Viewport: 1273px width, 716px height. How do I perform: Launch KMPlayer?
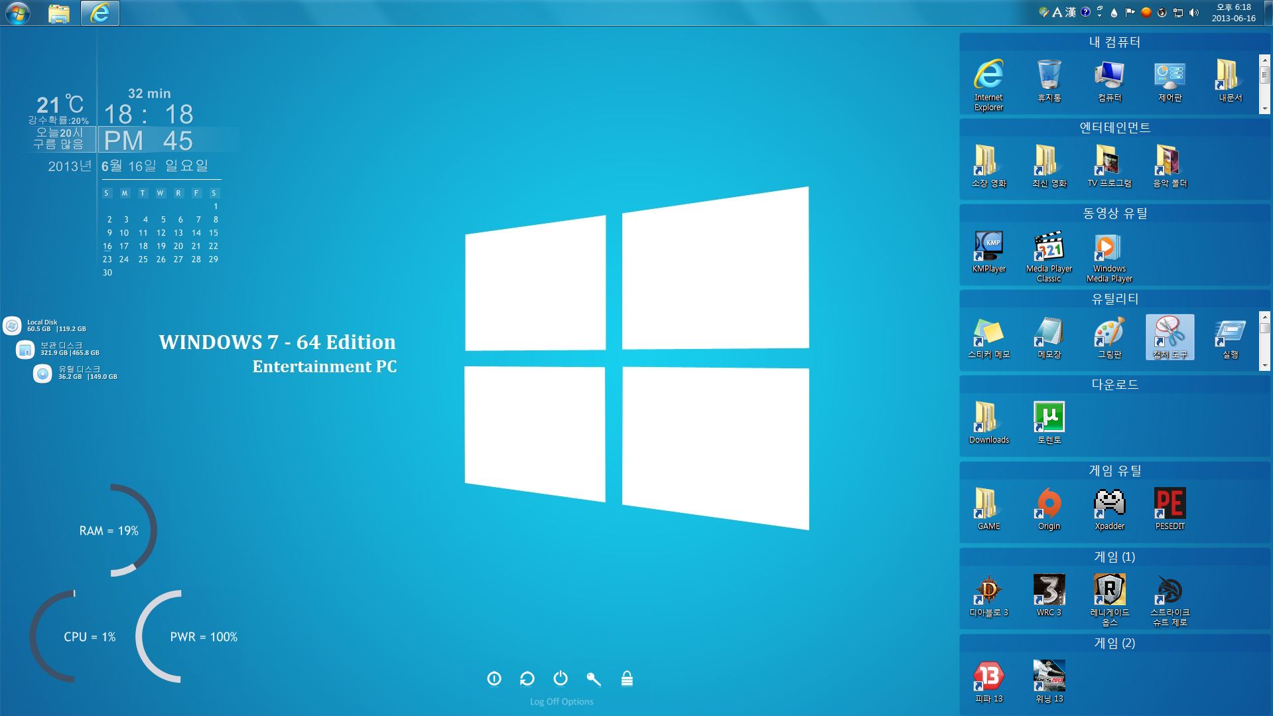(988, 252)
